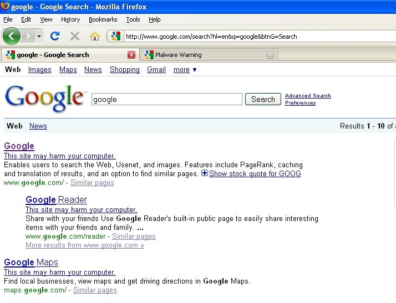Reload the page with the blue Refresh icon
This screenshot has width=396, height=303.
(x=55, y=36)
